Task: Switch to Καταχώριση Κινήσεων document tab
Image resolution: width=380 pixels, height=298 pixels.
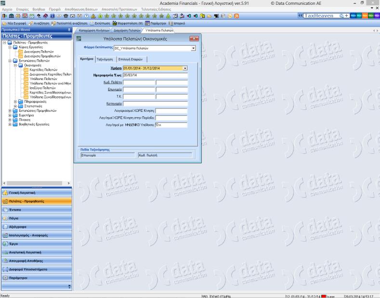Action: click(x=94, y=30)
